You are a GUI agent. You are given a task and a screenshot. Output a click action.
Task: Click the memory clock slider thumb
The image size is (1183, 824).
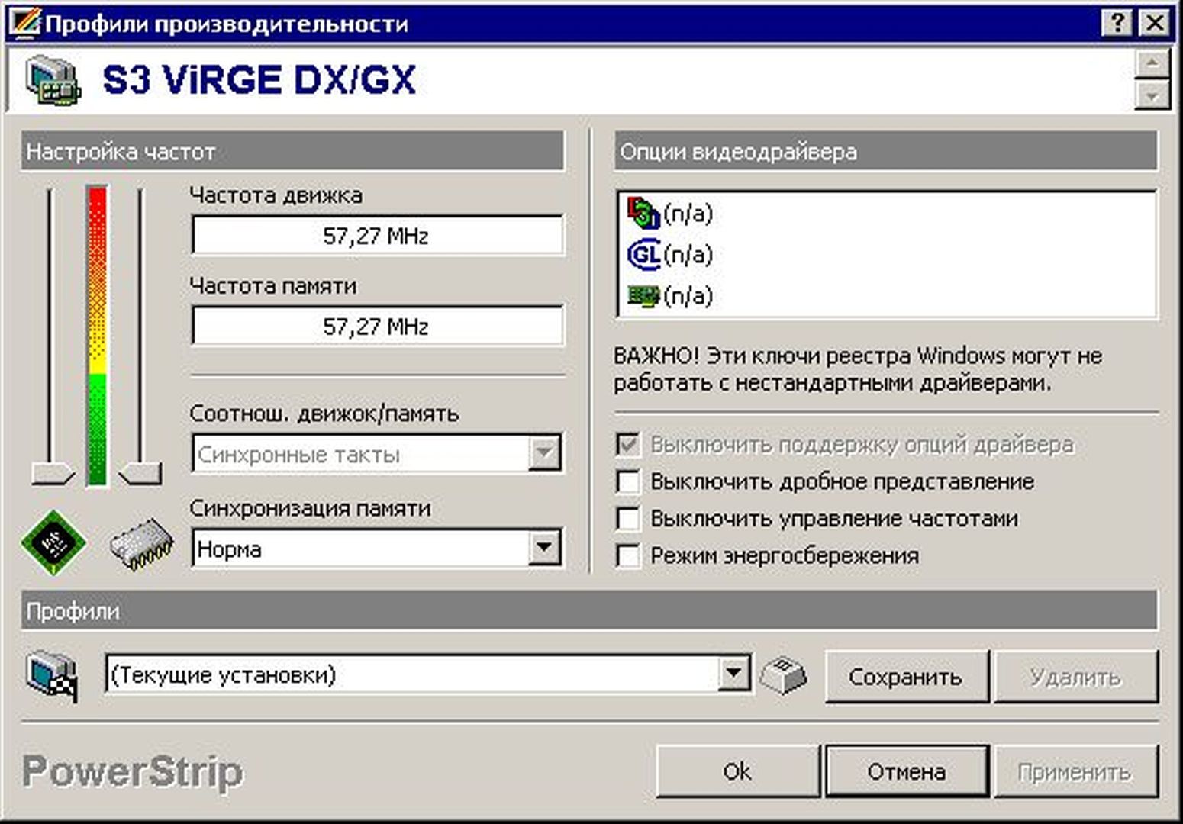coord(141,473)
